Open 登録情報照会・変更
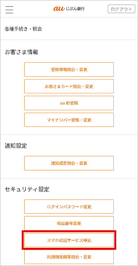 pos(69,69)
